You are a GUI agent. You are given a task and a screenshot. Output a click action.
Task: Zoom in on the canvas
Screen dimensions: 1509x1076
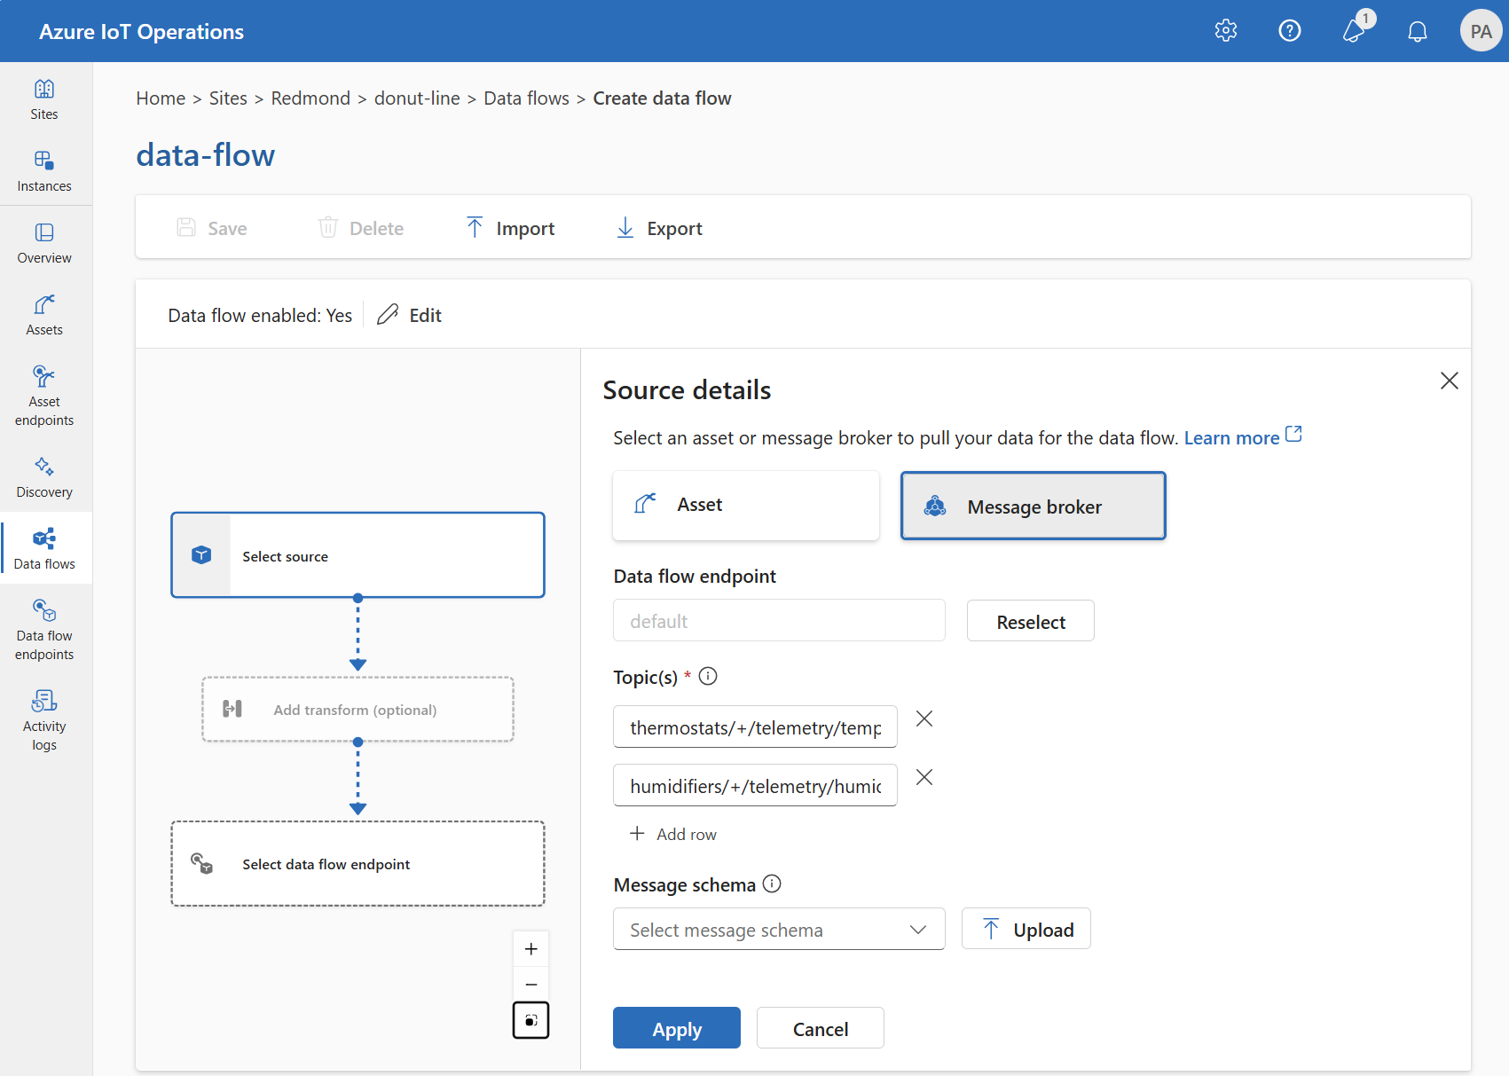coord(531,949)
